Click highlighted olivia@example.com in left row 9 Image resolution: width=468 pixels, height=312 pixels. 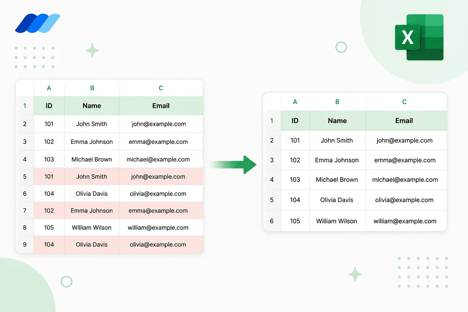click(158, 245)
